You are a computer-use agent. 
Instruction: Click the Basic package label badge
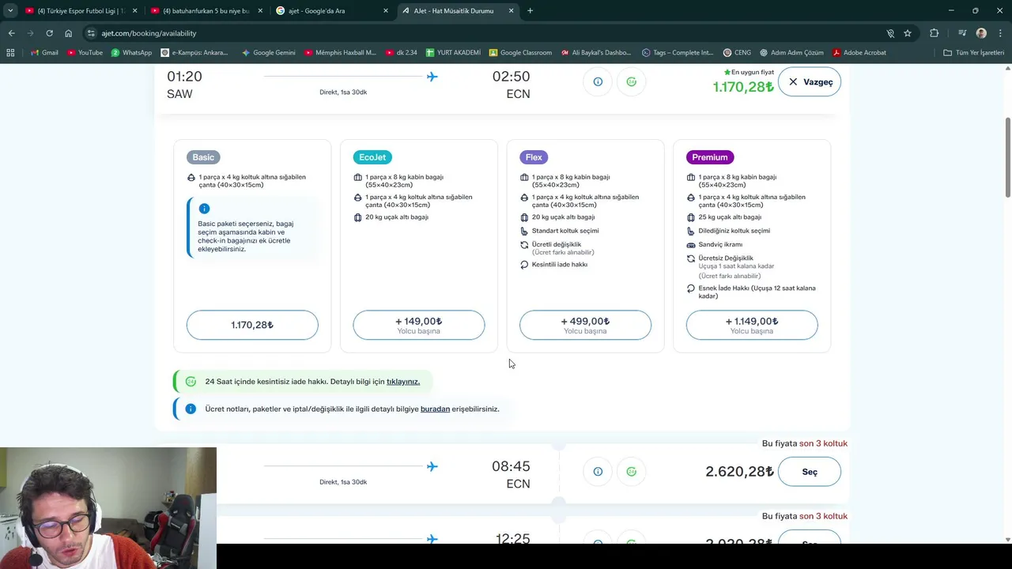pos(203,157)
